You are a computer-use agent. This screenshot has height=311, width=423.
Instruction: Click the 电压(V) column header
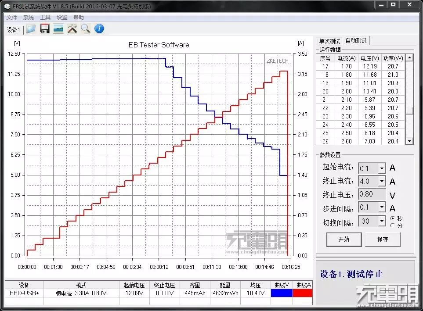pyautogui.click(x=369, y=58)
